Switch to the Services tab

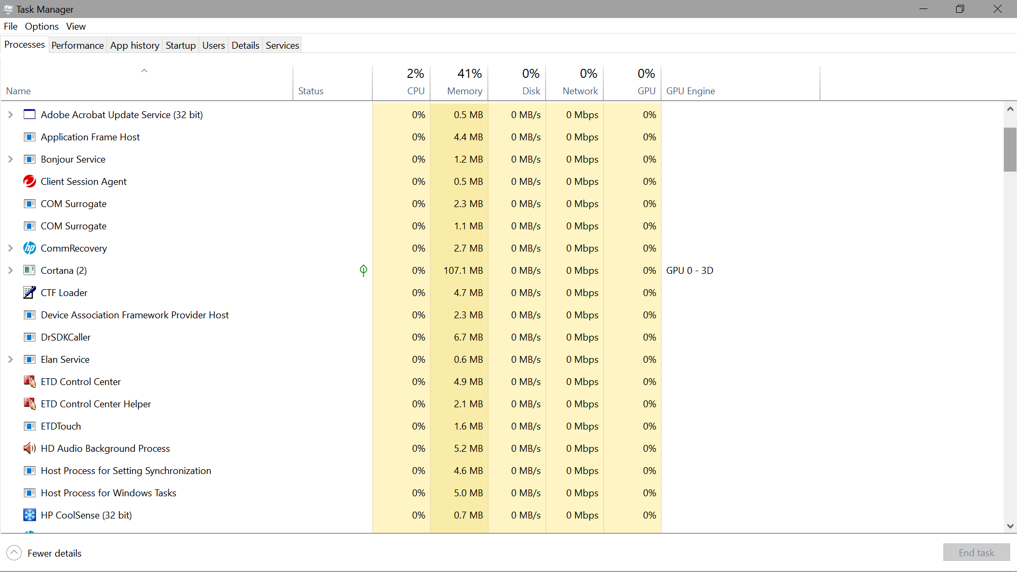pos(282,45)
